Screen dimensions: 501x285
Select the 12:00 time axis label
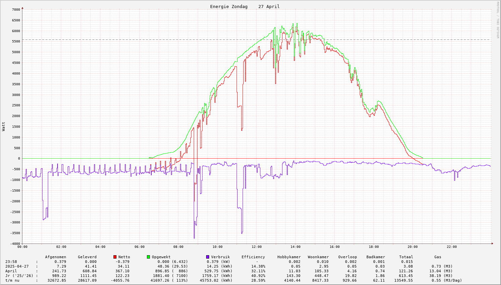pyautogui.click(x=256, y=247)
